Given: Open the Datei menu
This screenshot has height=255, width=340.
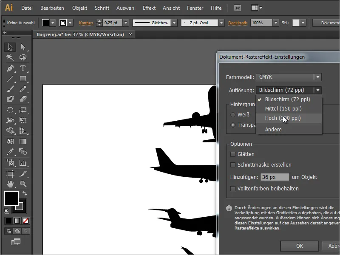Looking at the screenshot, I should coord(27,8).
